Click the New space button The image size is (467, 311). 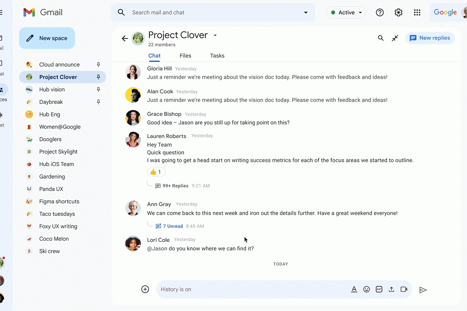47,38
